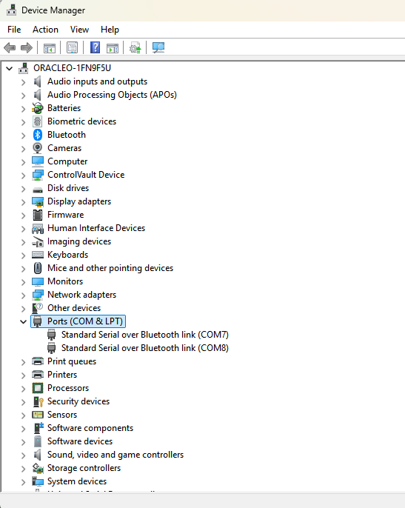405x508 pixels.
Task: Click the Back arrow toolbar icon
Action: [10, 48]
